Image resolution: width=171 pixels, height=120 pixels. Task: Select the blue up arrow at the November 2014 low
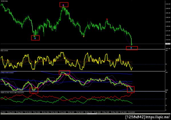coord(35,38)
